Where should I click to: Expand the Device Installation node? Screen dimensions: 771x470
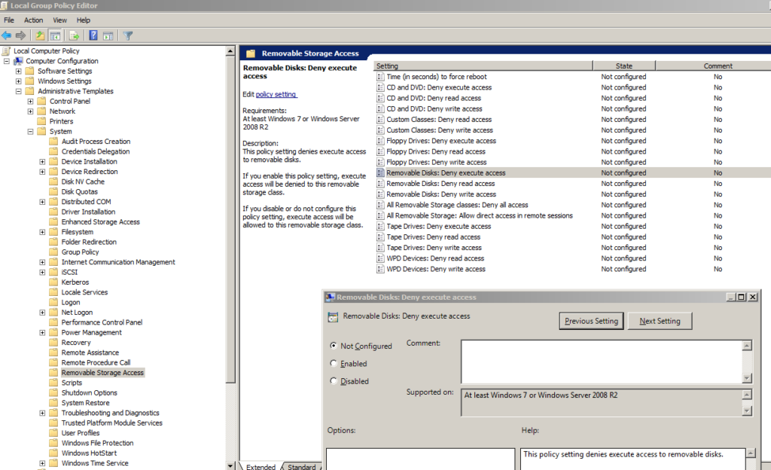click(42, 161)
